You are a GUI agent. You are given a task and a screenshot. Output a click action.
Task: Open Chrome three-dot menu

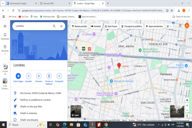189,11
